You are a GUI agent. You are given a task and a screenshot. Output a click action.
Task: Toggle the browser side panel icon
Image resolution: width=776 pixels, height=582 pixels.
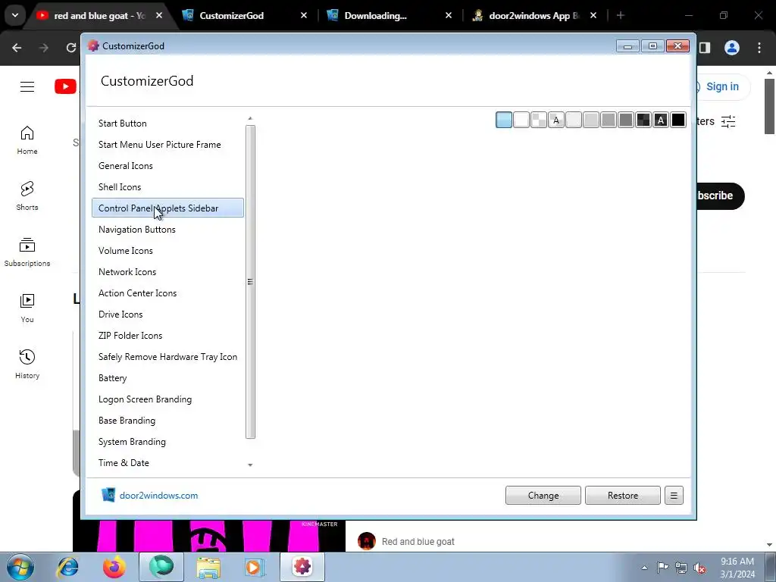tap(705, 48)
